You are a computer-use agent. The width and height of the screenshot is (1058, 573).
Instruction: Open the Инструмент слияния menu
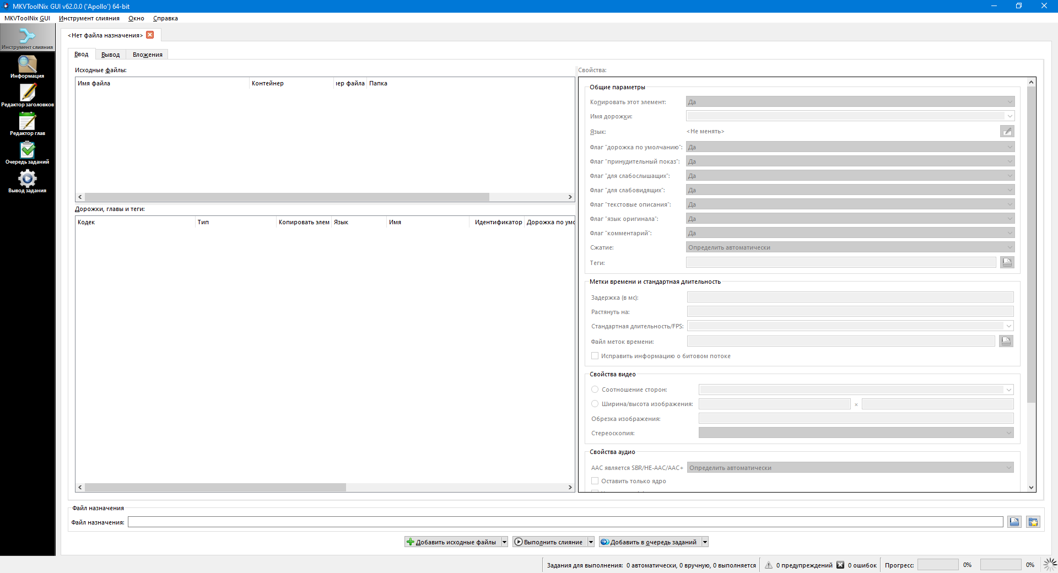[x=89, y=18]
